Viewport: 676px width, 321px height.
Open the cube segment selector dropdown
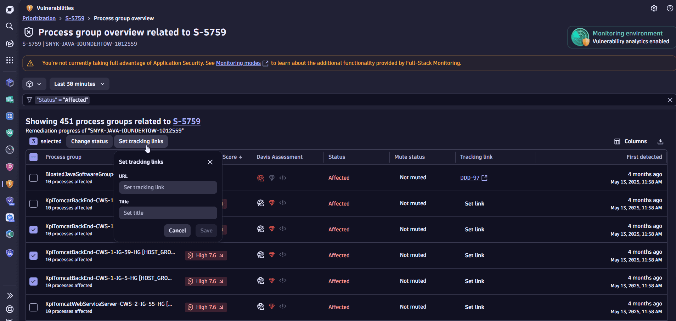point(34,84)
